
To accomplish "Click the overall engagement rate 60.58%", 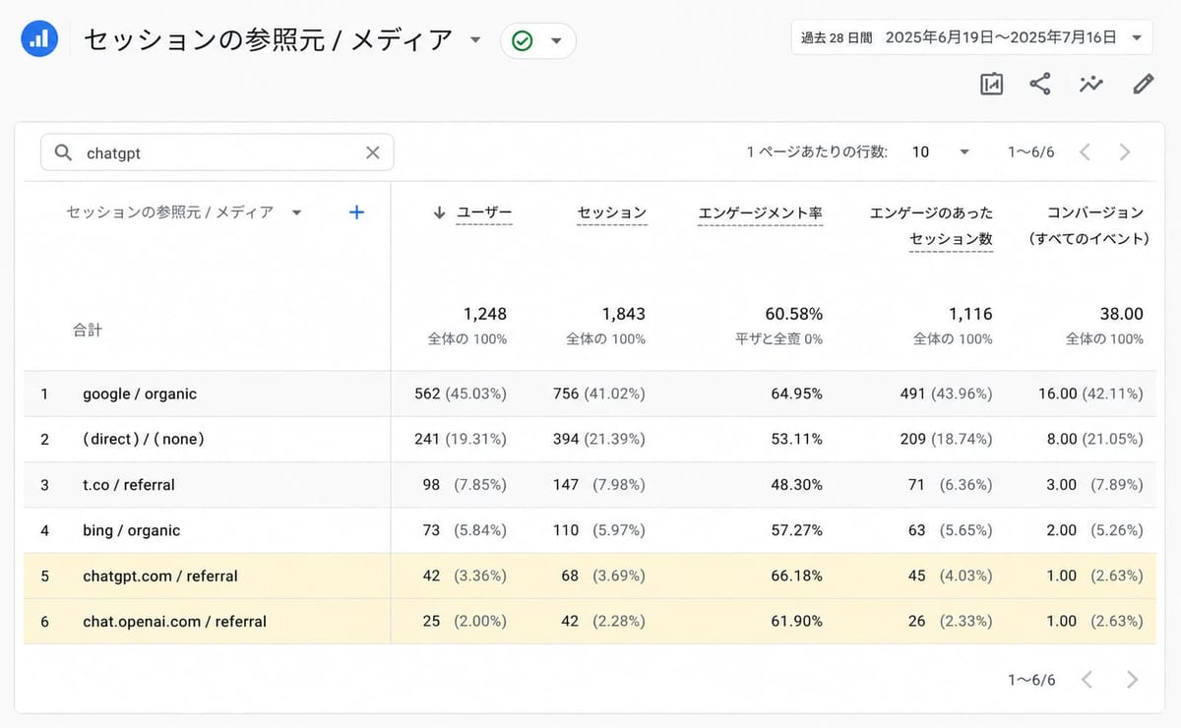I will point(794,314).
